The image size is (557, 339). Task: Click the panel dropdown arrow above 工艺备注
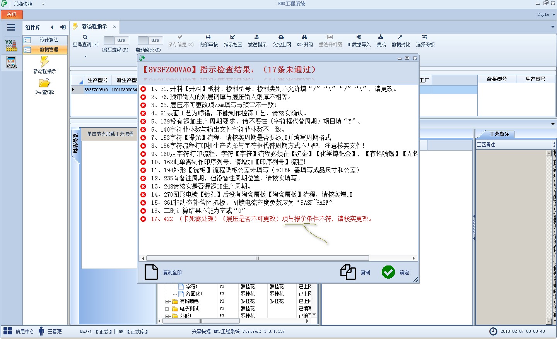point(553,124)
